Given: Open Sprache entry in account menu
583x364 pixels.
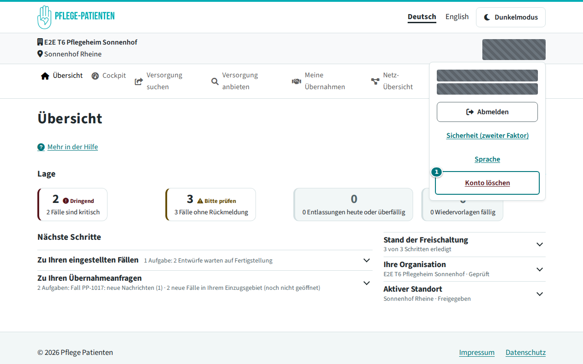Looking at the screenshot, I should (487, 159).
